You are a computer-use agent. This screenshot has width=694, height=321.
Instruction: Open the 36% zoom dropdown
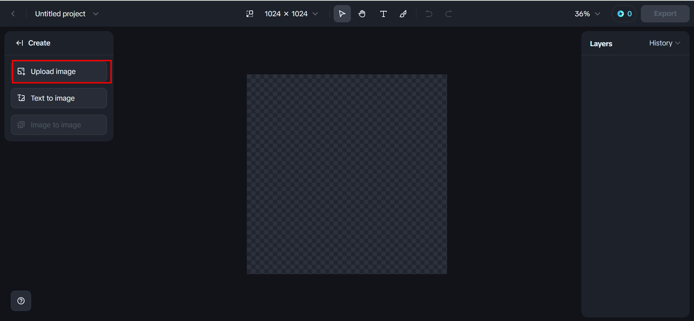pos(588,14)
